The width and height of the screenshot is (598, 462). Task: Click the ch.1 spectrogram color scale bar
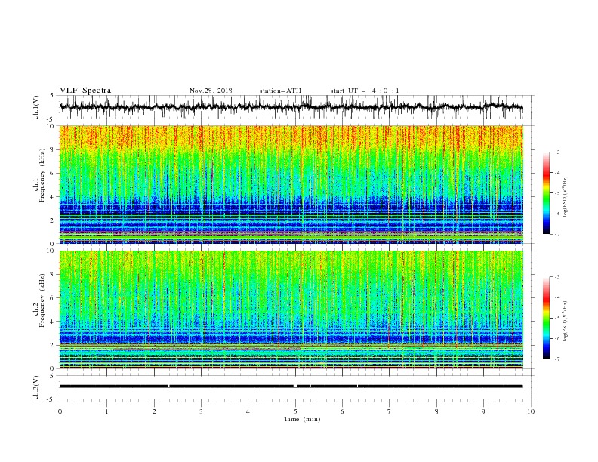546,193
